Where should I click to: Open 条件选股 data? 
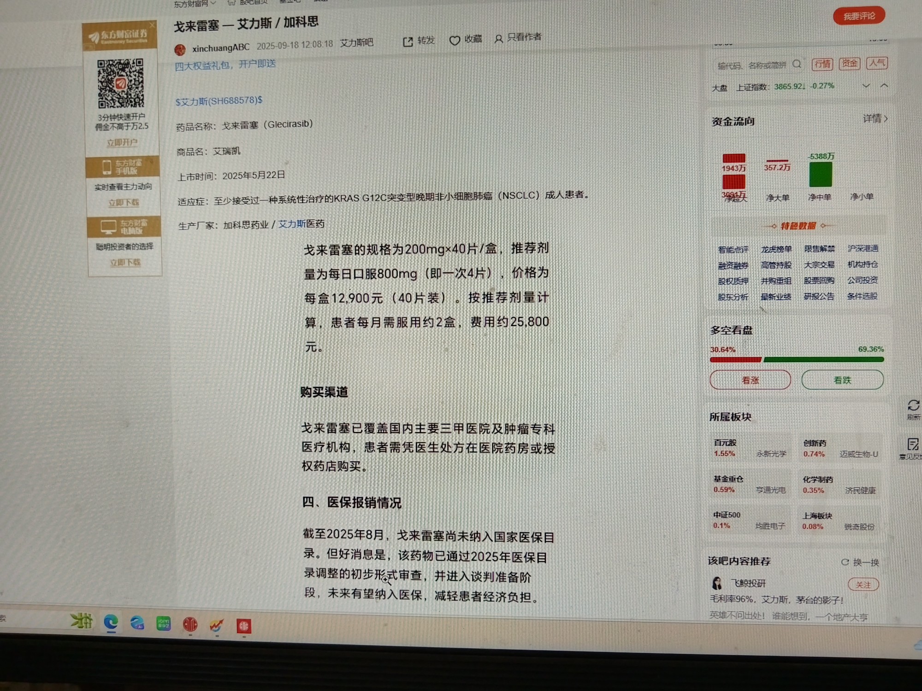point(863,296)
